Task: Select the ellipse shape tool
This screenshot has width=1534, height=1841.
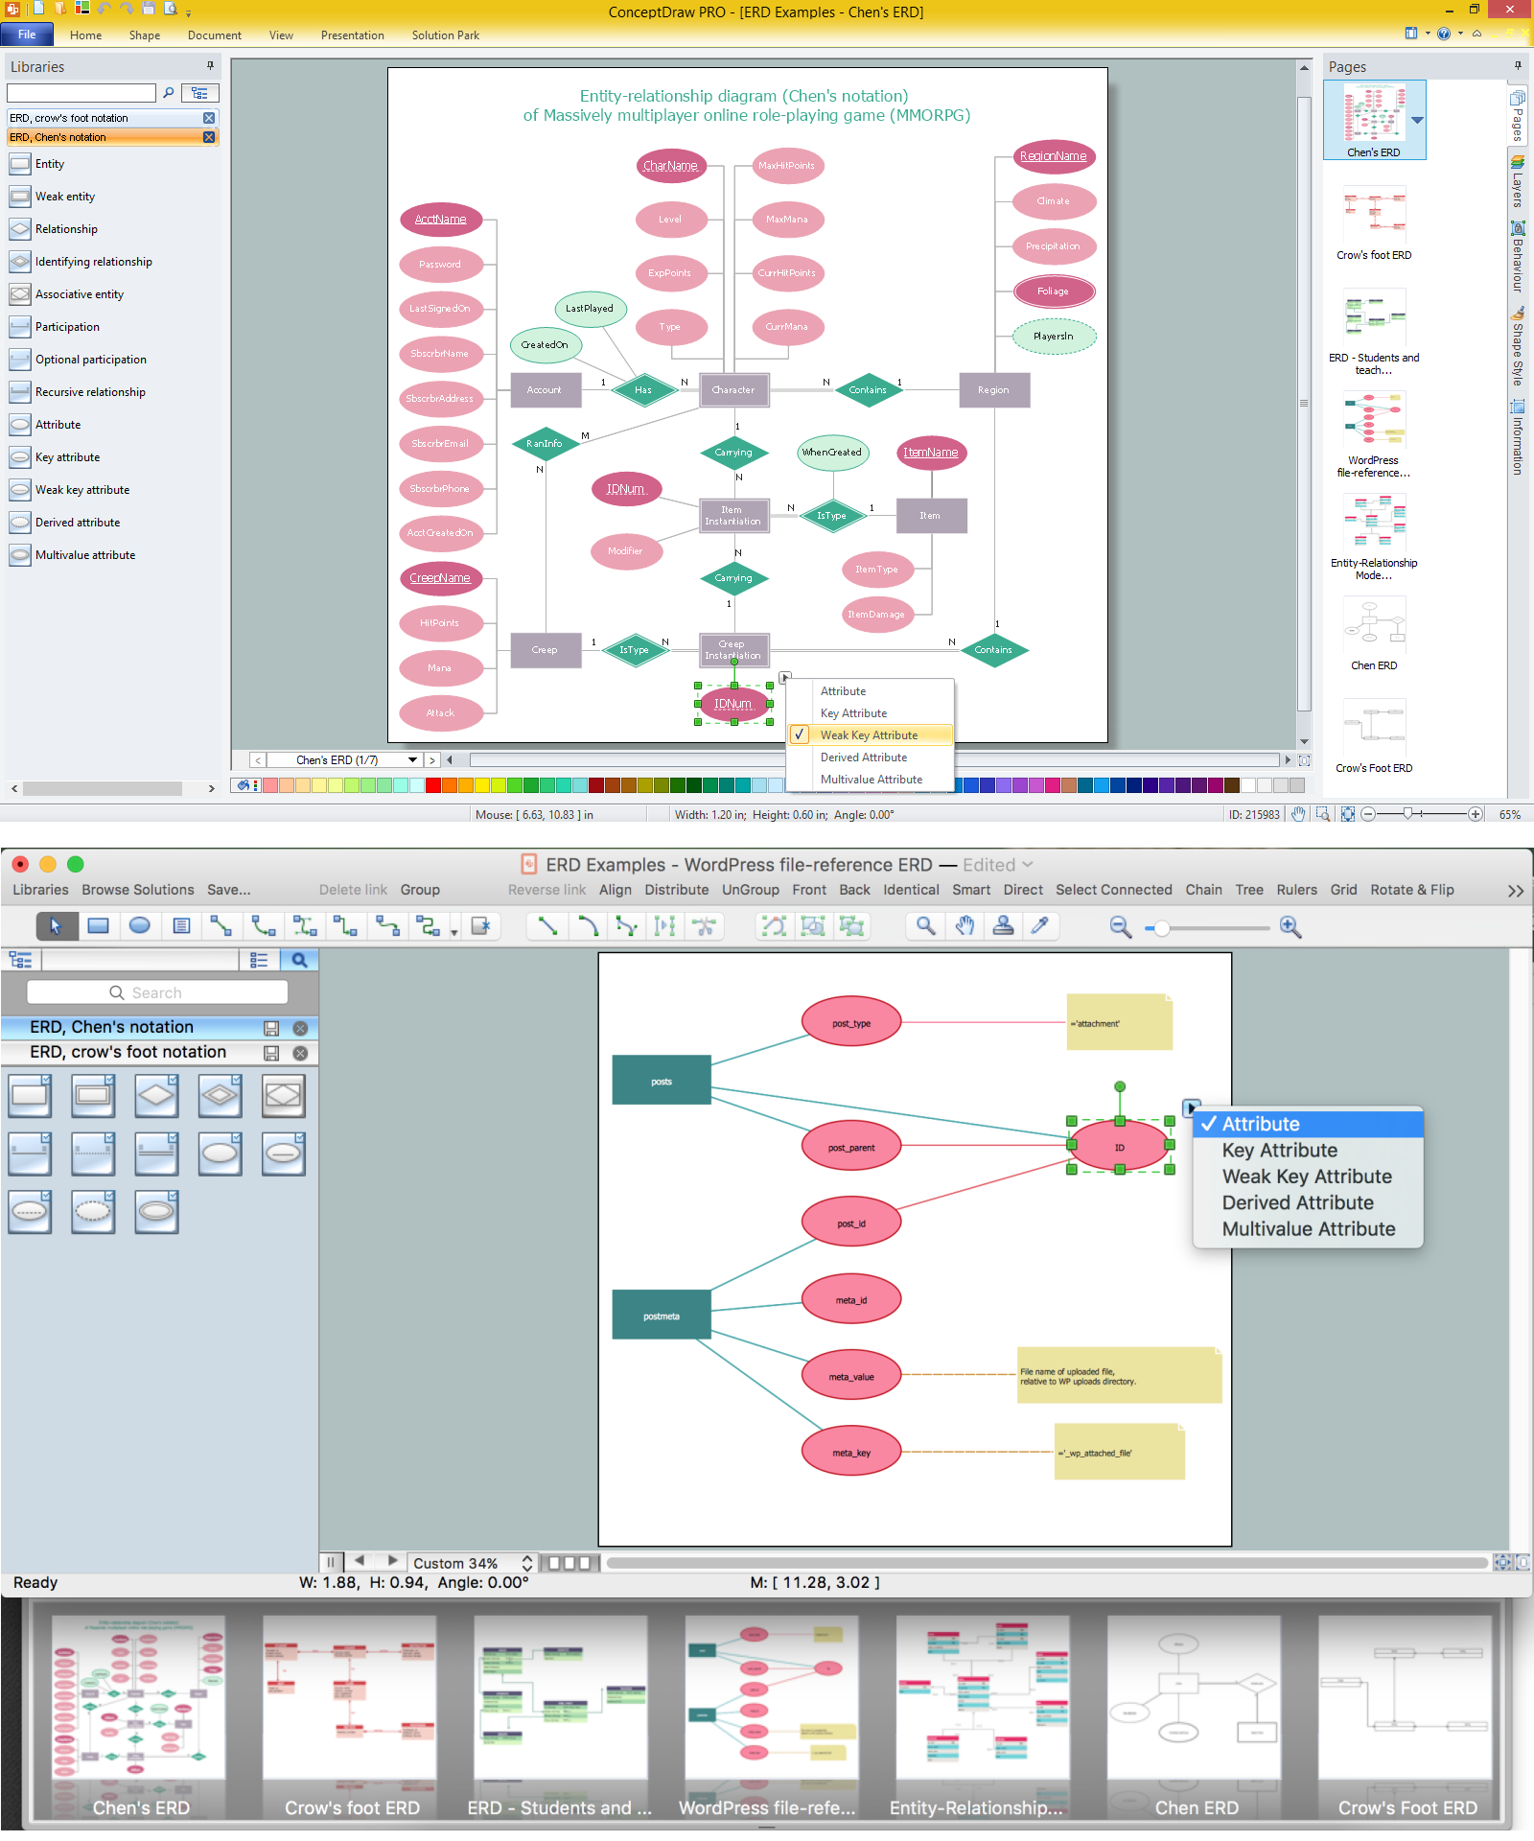Action: tap(140, 926)
